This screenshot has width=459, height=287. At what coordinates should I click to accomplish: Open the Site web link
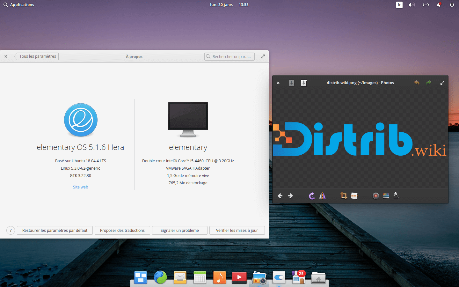click(81, 187)
